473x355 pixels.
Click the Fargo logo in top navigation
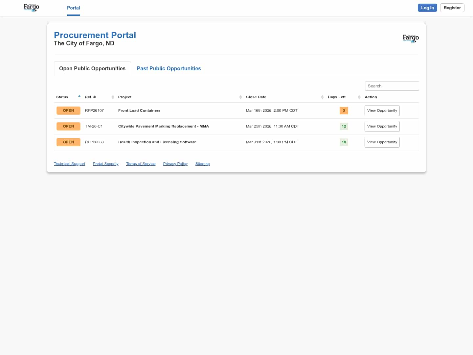pyautogui.click(x=32, y=8)
